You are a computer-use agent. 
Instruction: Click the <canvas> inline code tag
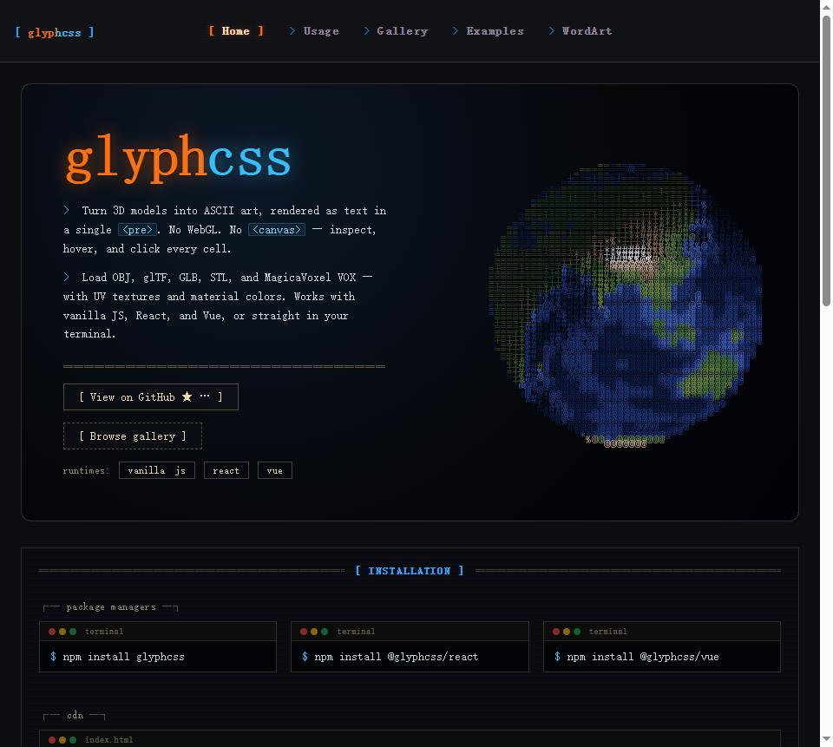coord(277,230)
